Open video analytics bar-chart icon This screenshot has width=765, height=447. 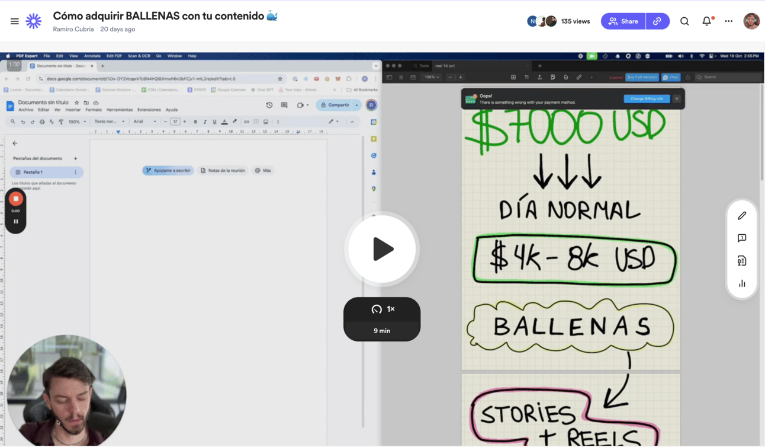pyautogui.click(x=742, y=283)
